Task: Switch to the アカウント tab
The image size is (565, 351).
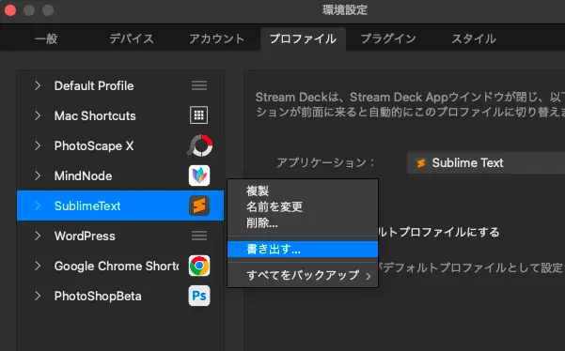Action: coord(216,38)
